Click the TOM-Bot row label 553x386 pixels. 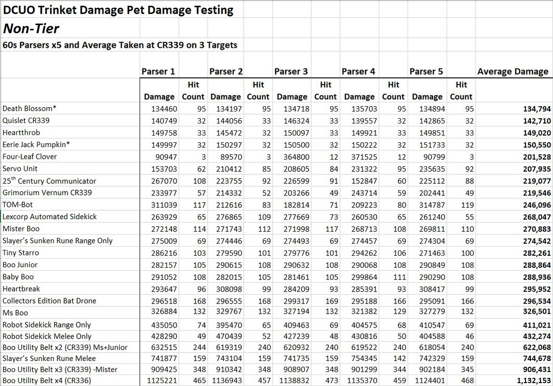[18, 205]
